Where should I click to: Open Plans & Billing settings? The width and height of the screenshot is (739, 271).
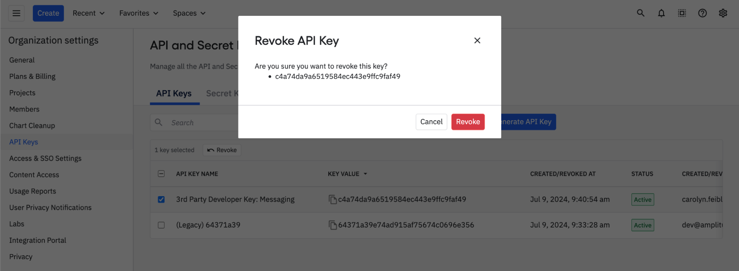(x=32, y=76)
